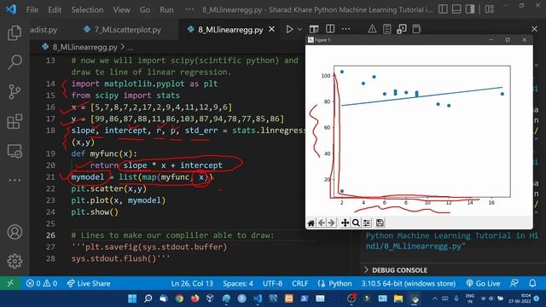The image size is (546, 307).
Task: Toggle the bottom panel layout button
Action: [x=456, y=9]
